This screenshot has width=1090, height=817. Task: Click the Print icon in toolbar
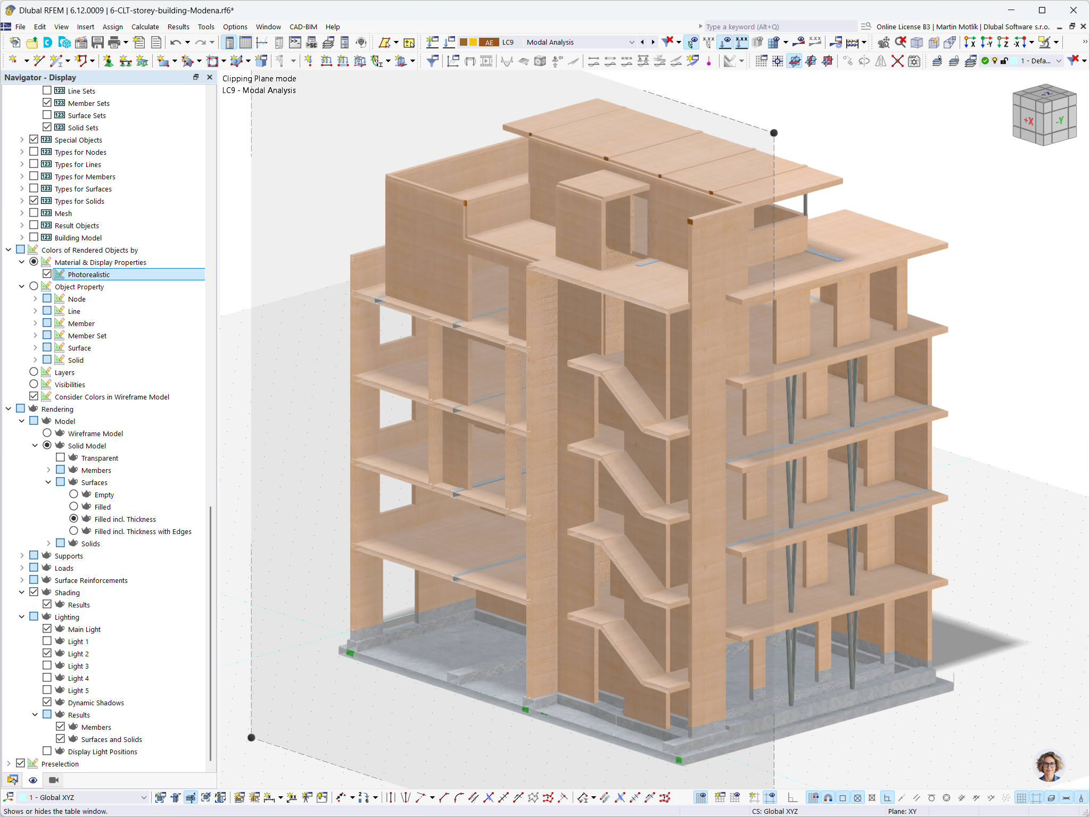(x=114, y=43)
